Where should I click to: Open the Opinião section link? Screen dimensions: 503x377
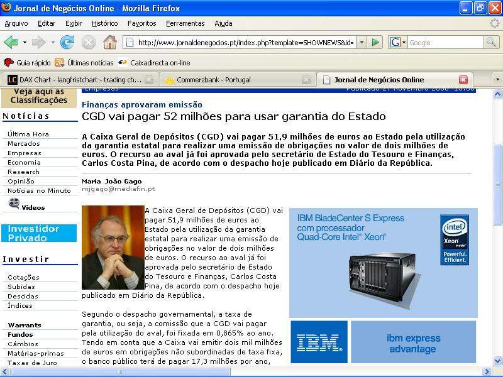click(21, 181)
